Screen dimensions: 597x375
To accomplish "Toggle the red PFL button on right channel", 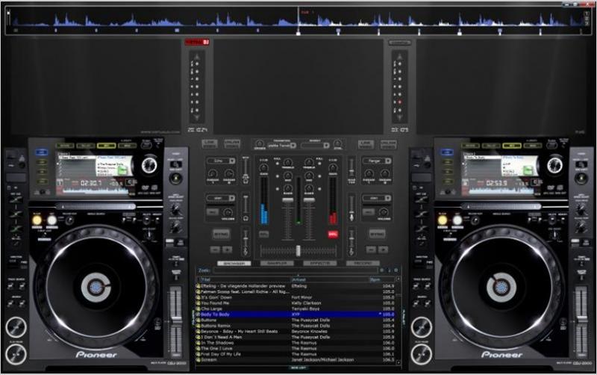I will tap(333, 234).
